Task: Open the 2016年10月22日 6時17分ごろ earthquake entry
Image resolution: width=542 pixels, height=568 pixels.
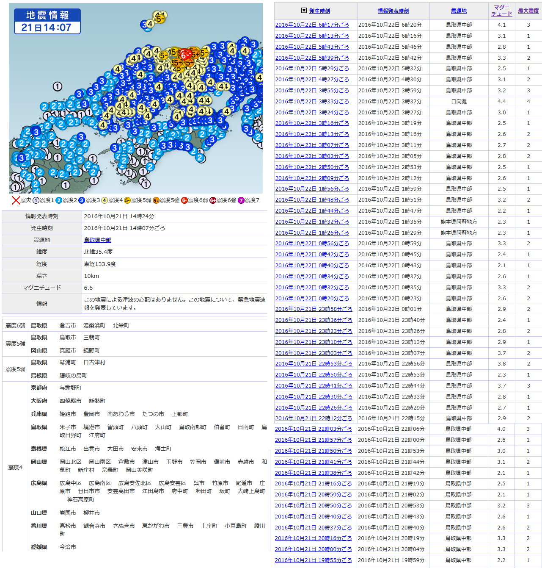Action: point(312,25)
